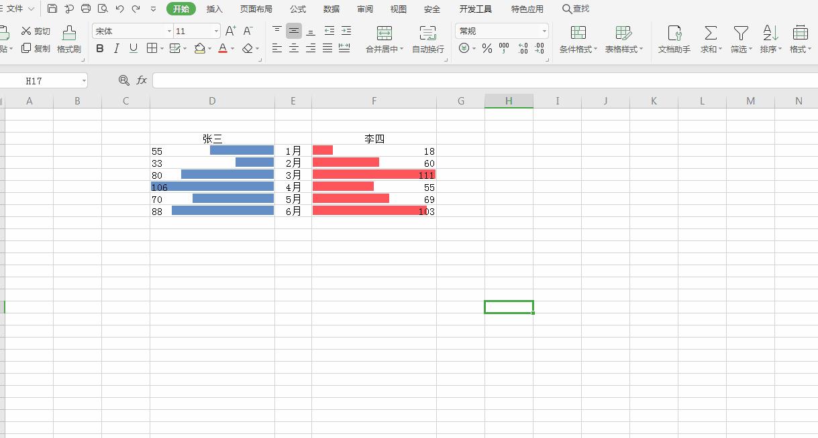Open Document Assistant (文档助手)
Viewport: 818px width, 438px height.
click(x=674, y=40)
